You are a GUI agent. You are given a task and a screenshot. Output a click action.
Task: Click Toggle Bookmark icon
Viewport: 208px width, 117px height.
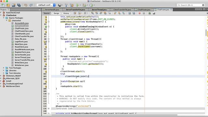123,13
